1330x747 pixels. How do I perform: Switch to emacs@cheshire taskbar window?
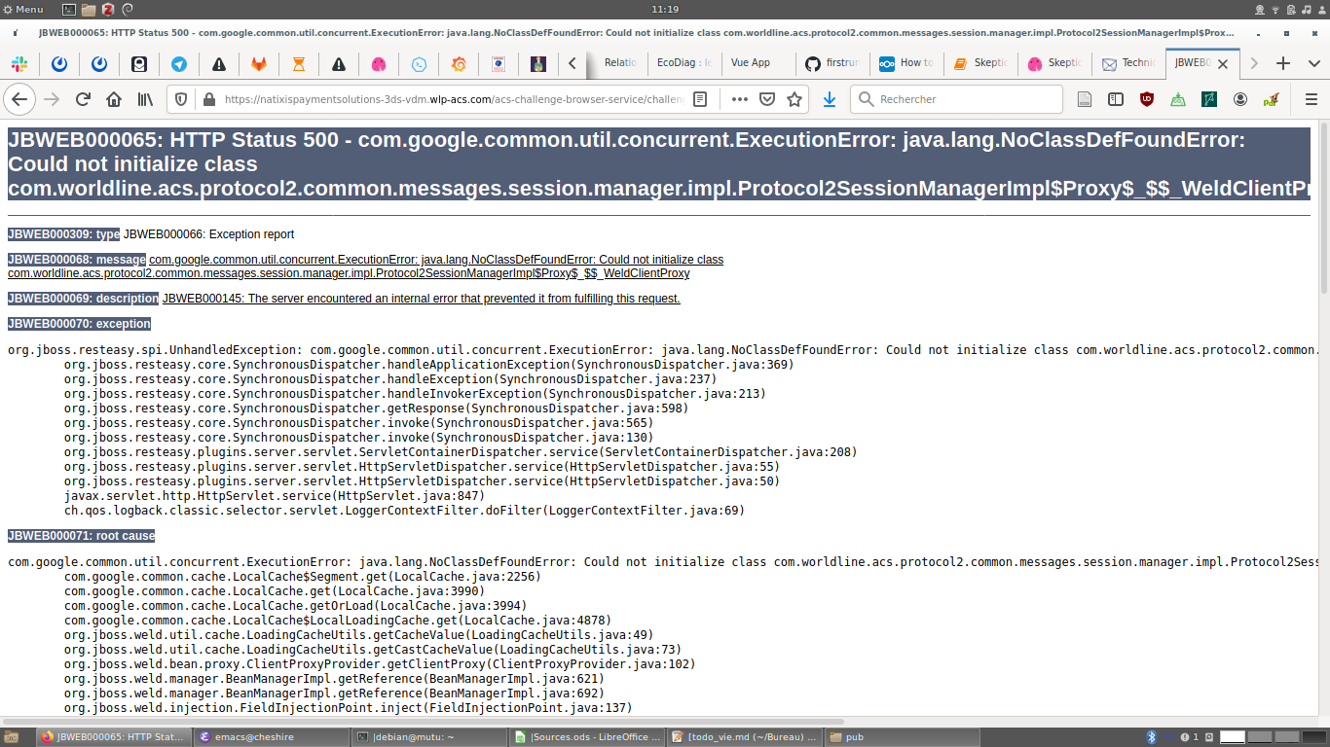tap(270, 737)
